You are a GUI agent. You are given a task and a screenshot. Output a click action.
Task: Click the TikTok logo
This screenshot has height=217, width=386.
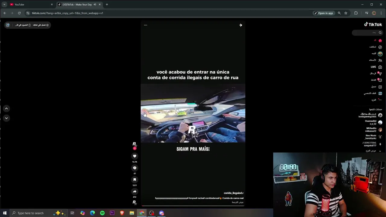click(x=373, y=24)
